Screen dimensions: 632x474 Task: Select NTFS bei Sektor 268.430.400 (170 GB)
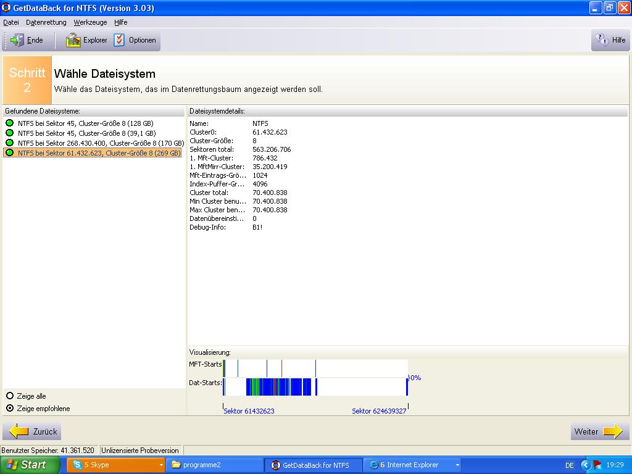(x=101, y=143)
